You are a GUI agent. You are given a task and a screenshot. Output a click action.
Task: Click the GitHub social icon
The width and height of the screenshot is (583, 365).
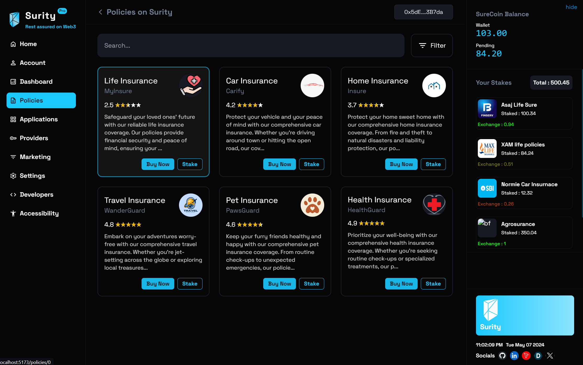502,356
